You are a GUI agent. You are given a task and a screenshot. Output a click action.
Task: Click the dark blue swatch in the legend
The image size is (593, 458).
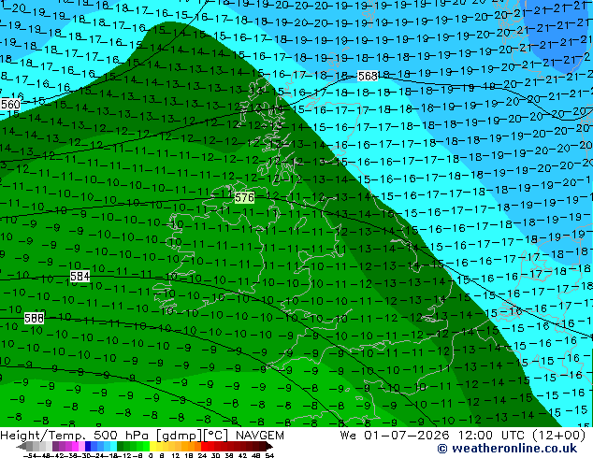pos(88,446)
